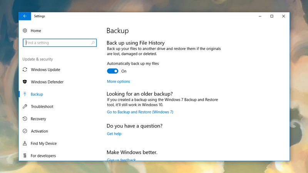Select Backup in the sidebar

(37, 94)
